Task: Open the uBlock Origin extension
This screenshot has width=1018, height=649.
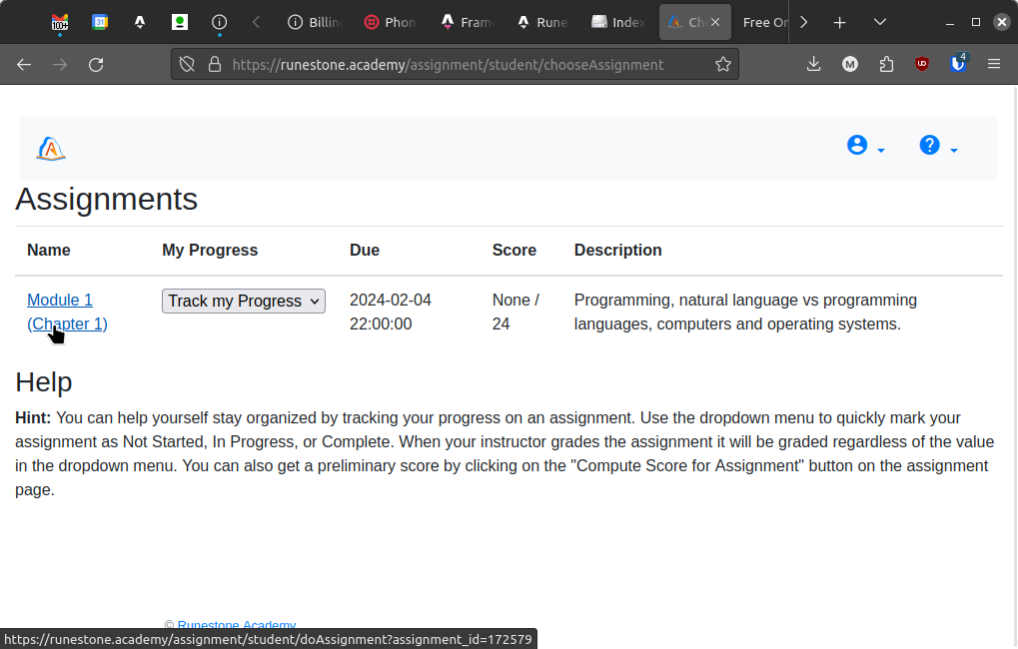Action: tap(920, 63)
